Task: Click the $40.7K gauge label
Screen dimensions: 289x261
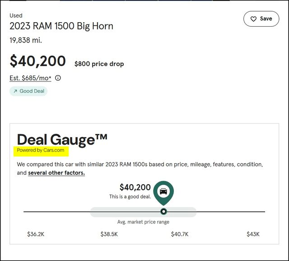Action: click(180, 234)
